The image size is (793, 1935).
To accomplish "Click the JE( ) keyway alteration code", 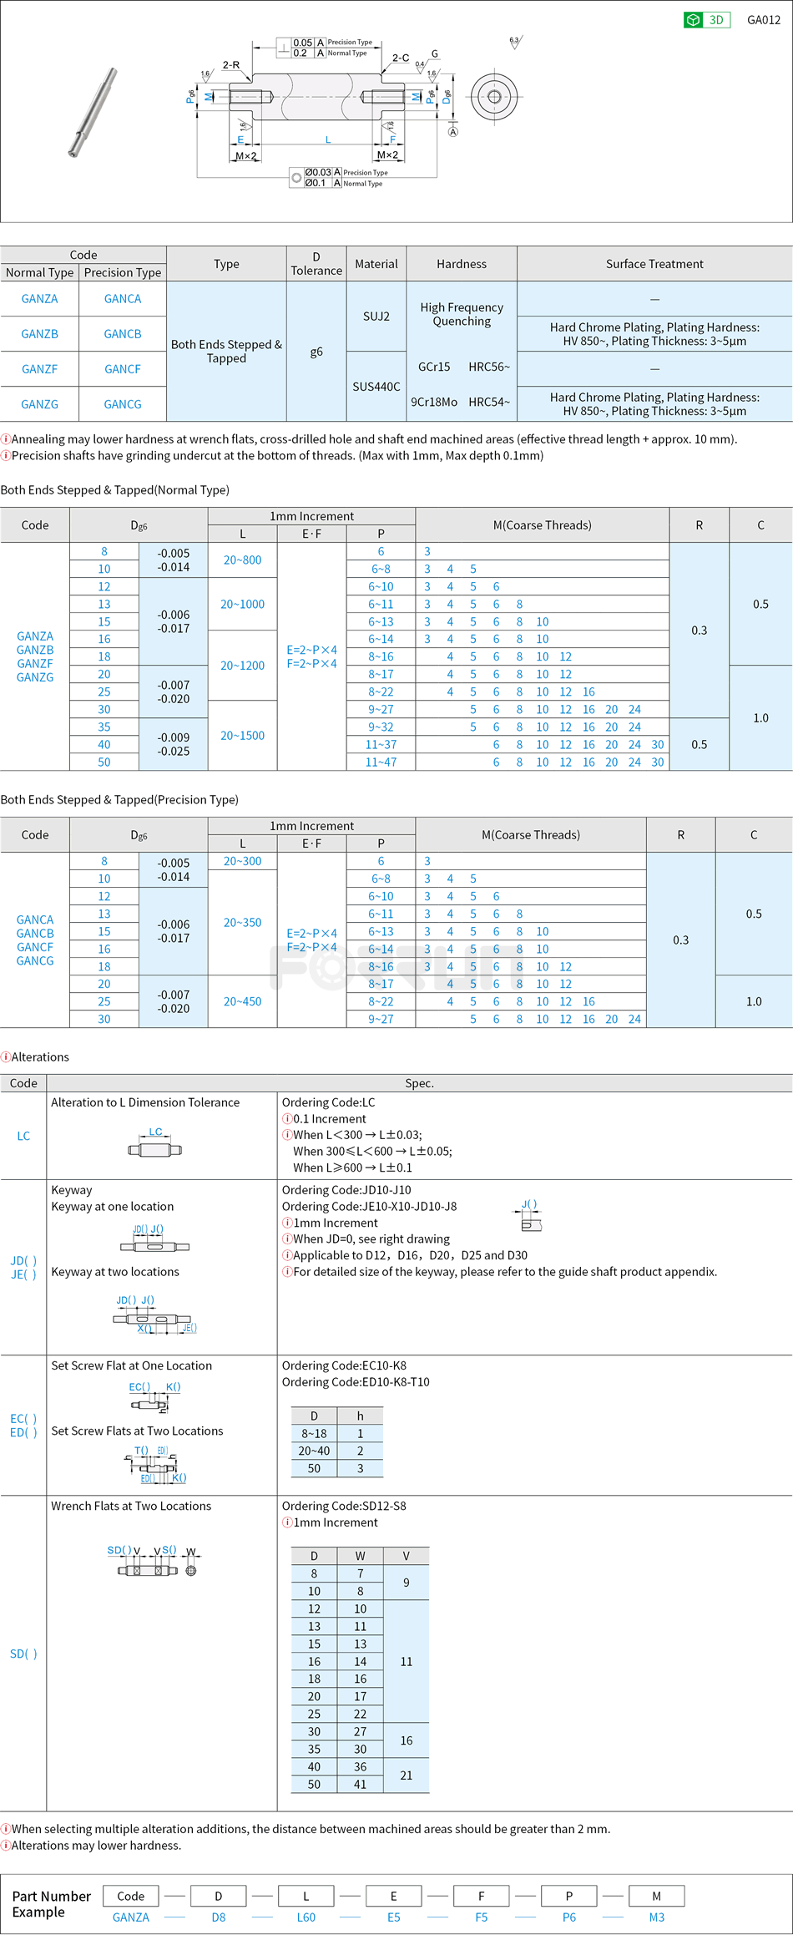I will 23,1274.
